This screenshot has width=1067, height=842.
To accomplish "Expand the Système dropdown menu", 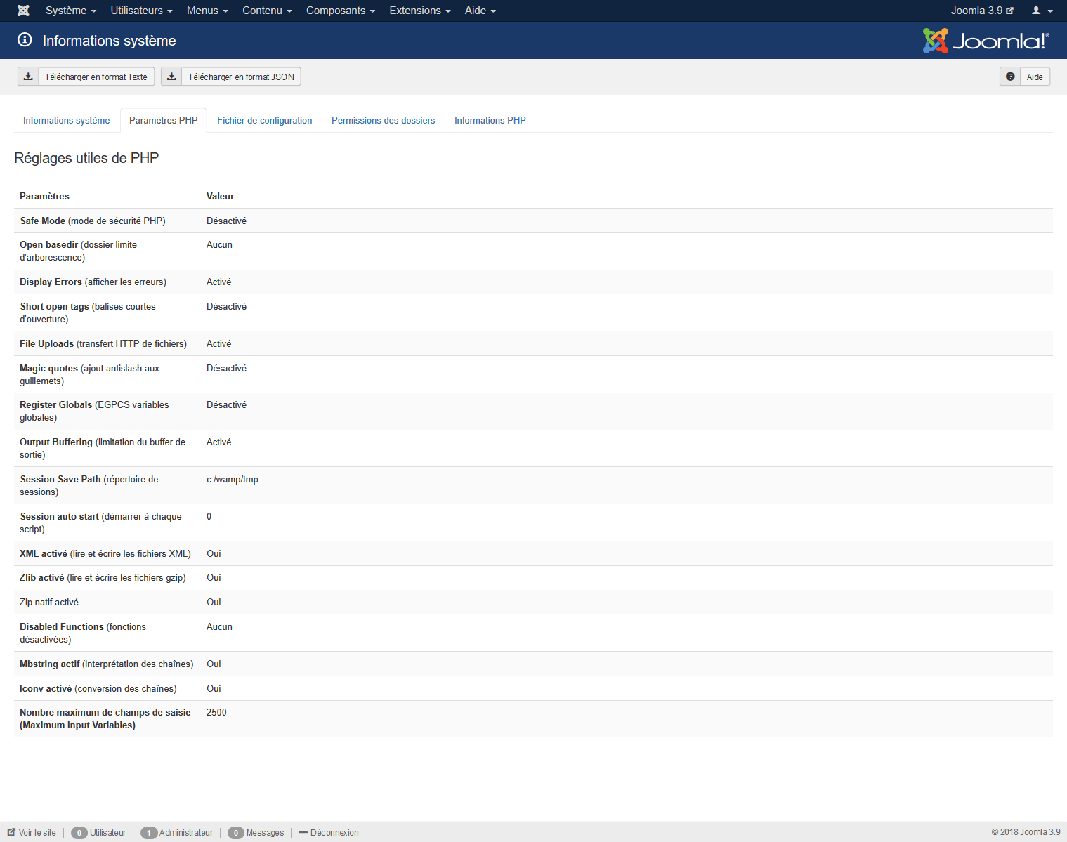I will click(71, 11).
